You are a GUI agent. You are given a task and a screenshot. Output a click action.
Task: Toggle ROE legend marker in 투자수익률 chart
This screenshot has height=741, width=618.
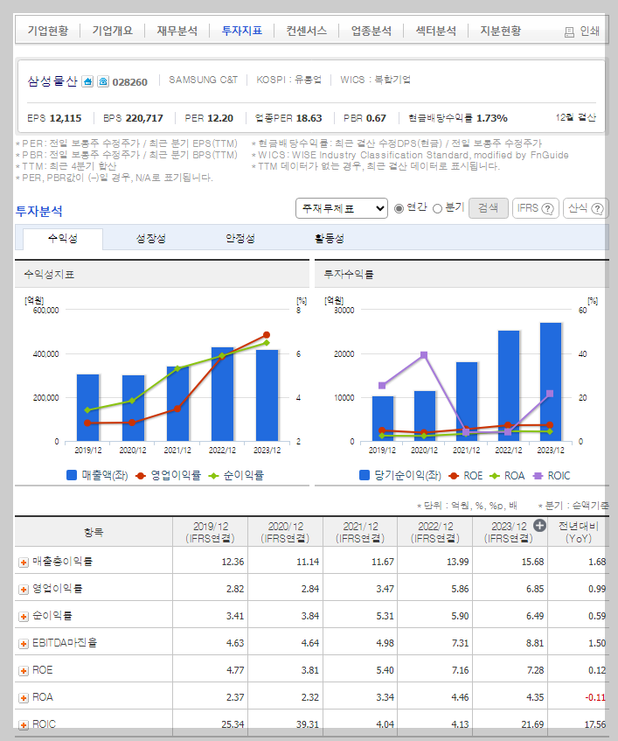(x=454, y=476)
